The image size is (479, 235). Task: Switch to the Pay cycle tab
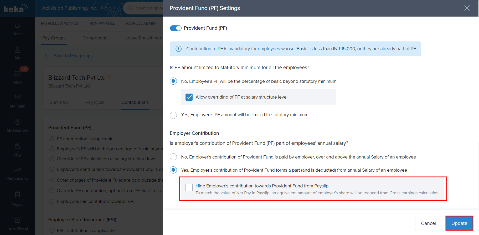(95, 102)
